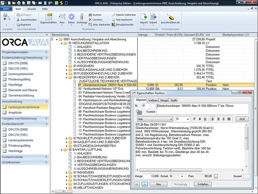The image size is (258, 194).
Task: Click Suchen with the binoculars icon
Action: pos(95,15)
